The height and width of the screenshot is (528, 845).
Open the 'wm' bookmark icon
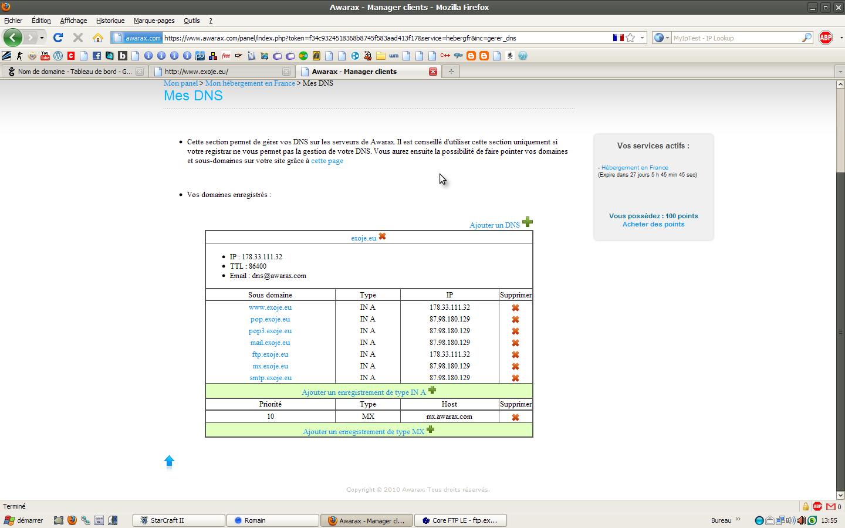(x=394, y=56)
